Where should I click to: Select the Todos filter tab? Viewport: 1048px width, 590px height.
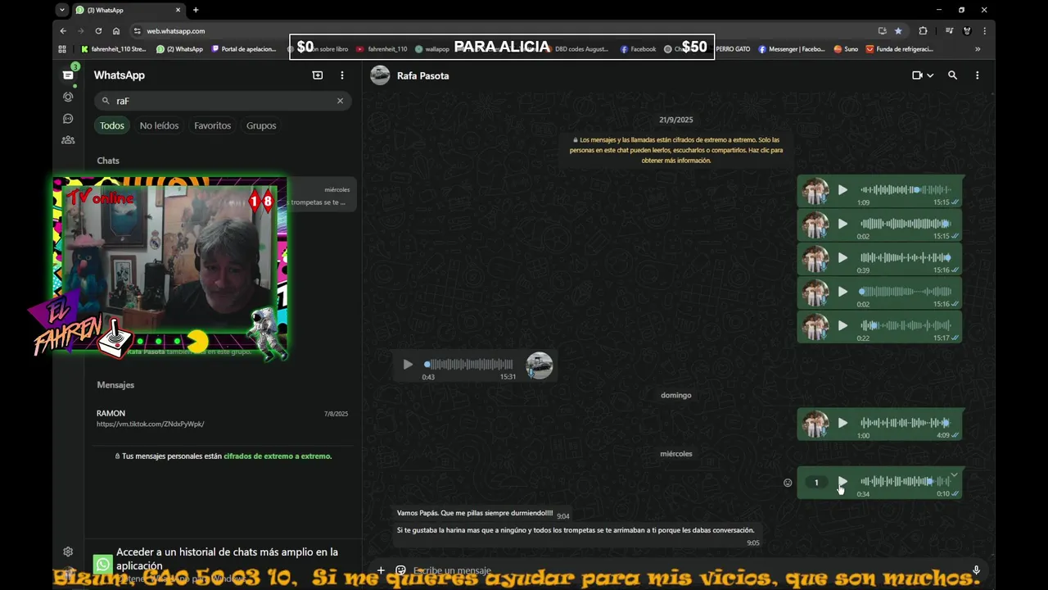(112, 125)
